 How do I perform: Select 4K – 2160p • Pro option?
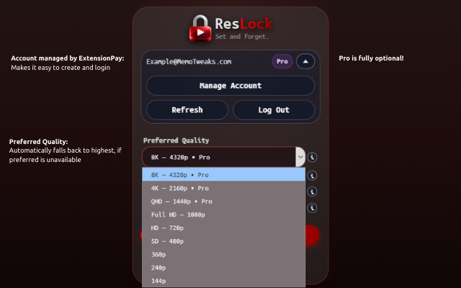click(x=224, y=188)
